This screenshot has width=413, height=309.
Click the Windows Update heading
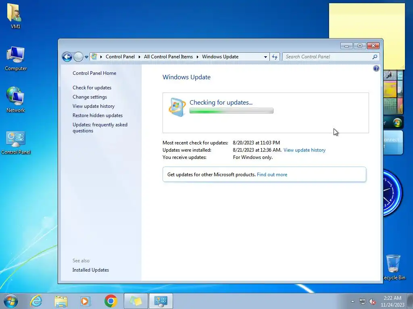pos(186,77)
